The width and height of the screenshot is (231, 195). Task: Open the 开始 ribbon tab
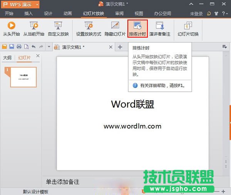coord(10,13)
